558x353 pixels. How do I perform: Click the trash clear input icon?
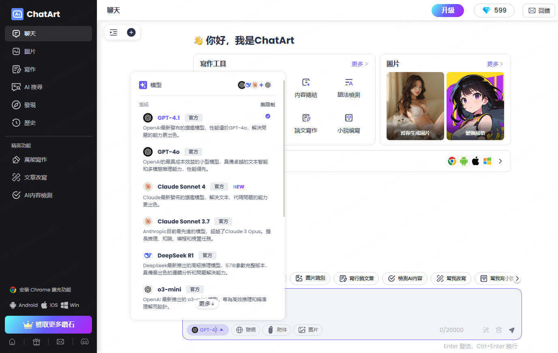(x=499, y=330)
